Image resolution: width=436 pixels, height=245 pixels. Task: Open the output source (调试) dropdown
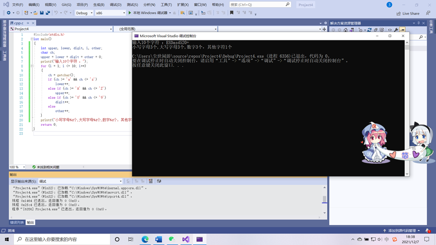[80, 181]
